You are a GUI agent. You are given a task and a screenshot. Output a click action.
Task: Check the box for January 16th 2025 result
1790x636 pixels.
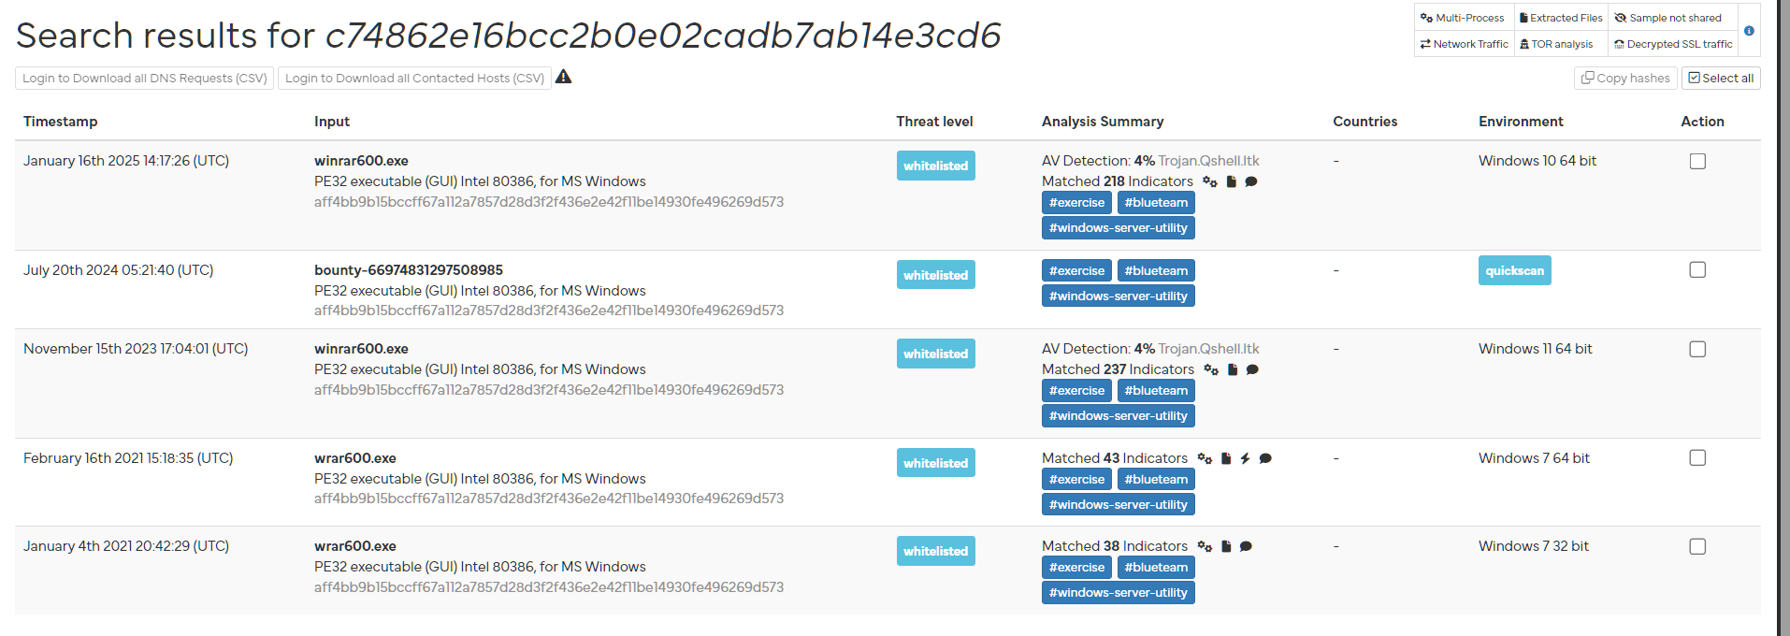pyautogui.click(x=1697, y=161)
